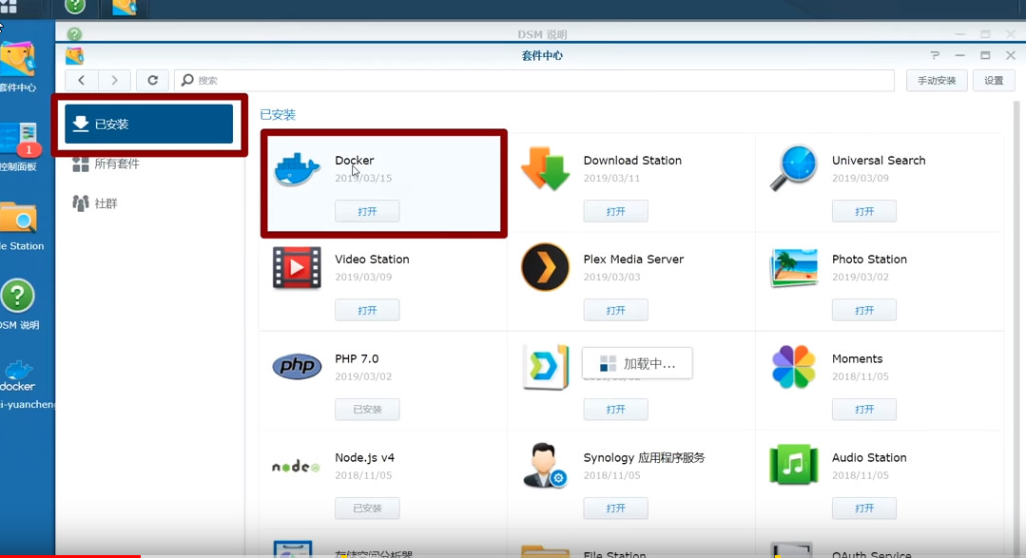Screen dimensions: 1026x558
Task: Open the DSM Help desktop icon
Action: click(18, 304)
